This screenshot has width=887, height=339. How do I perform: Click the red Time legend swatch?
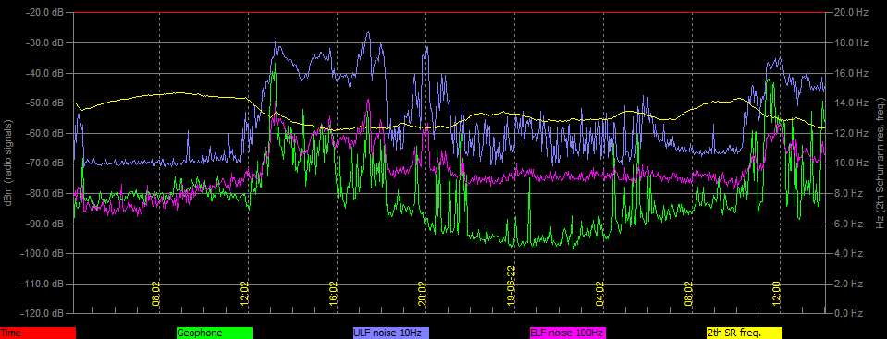[37, 333]
